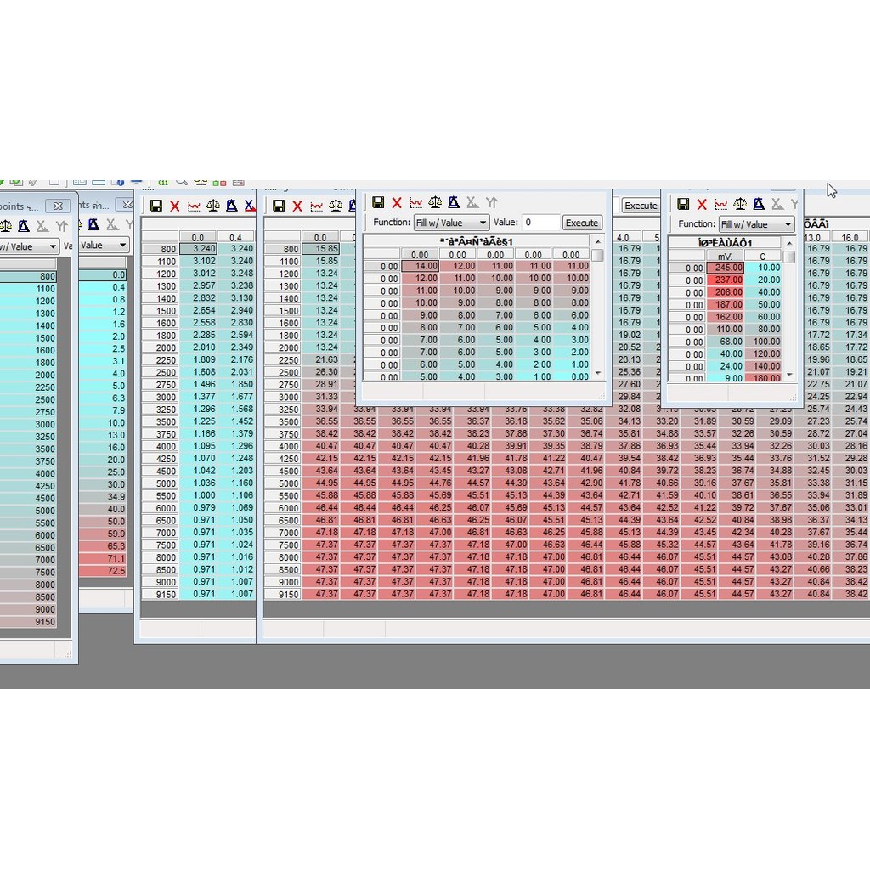The width and height of the screenshot is (870, 870).
Task: Click the green 011 icon in the top toolbar
Action: 162,182
